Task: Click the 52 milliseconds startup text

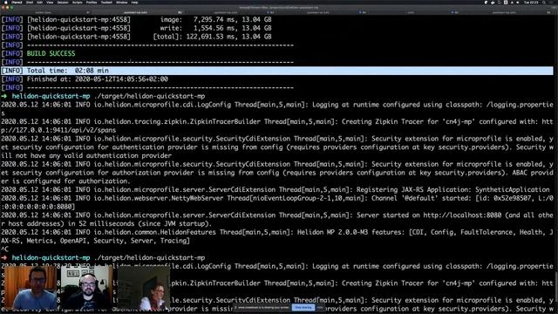Action: pos(109,223)
